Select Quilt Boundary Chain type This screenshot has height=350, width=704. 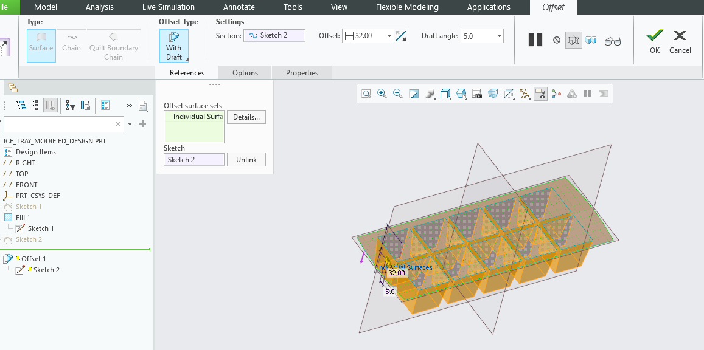click(114, 45)
